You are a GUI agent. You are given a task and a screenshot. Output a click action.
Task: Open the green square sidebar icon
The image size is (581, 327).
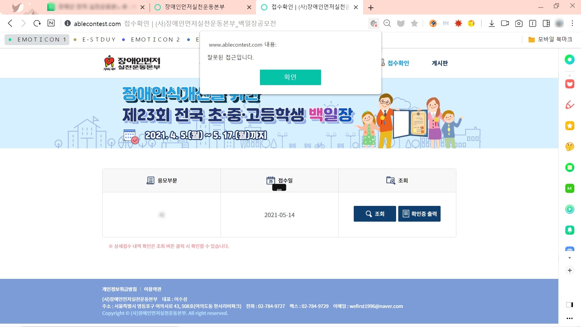[570, 167]
